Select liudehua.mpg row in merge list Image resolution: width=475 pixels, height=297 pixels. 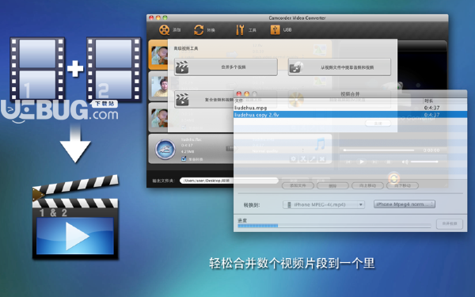[350, 108]
